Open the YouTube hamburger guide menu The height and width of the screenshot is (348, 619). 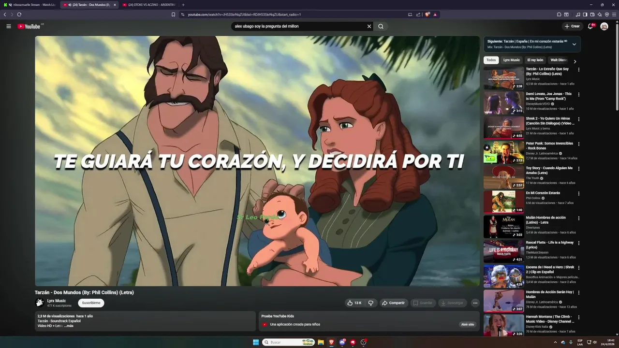(8, 27)
